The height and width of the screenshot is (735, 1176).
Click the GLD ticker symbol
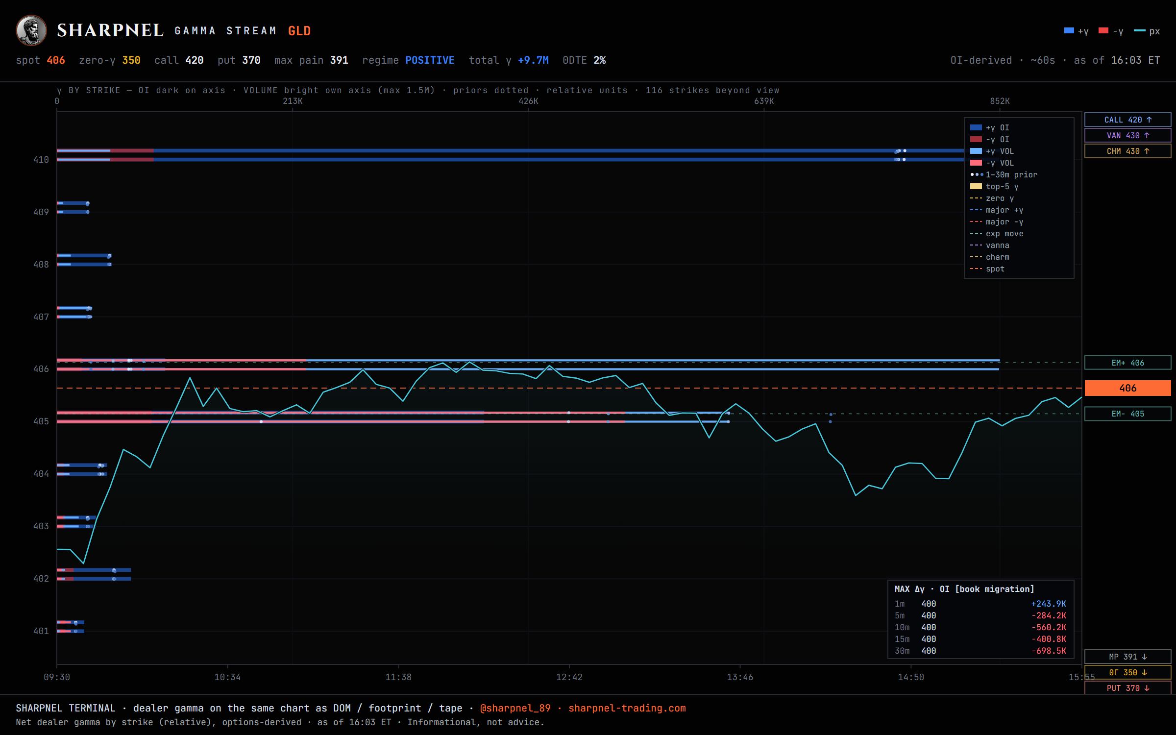pos(299,31)
